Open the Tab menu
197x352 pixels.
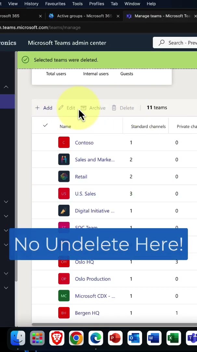[x=114, y=4]
